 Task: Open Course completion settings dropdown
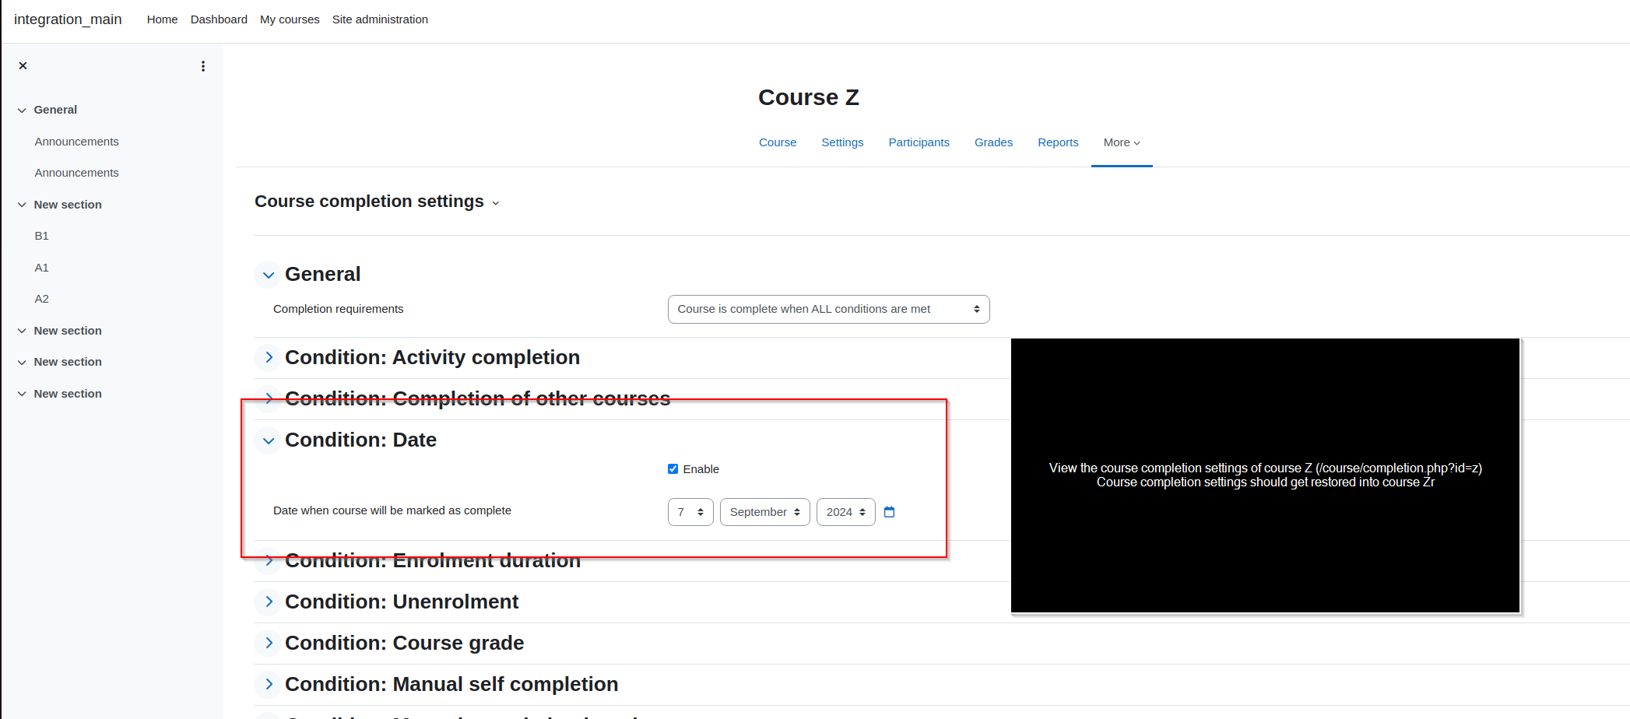coord(378,202)
